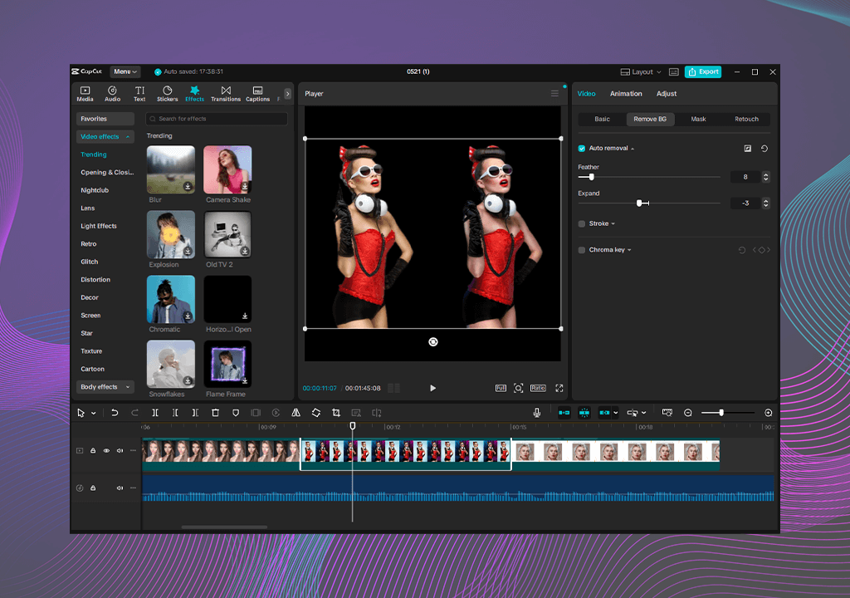Select the Glitch effects category

[90, 262]
